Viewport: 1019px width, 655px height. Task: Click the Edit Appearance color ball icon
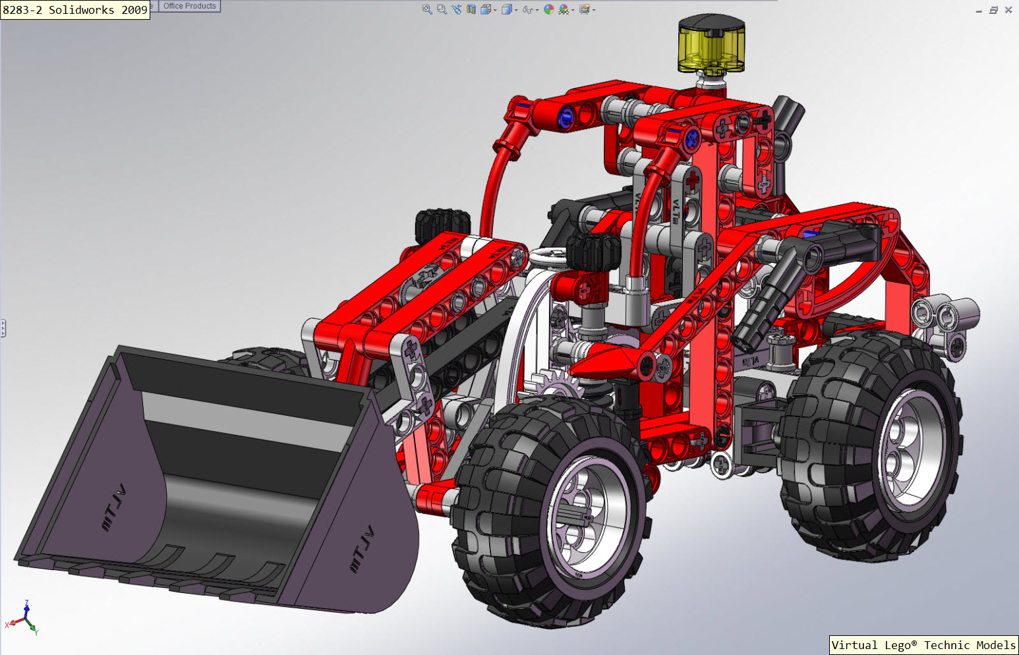click(x=548, y=9)
